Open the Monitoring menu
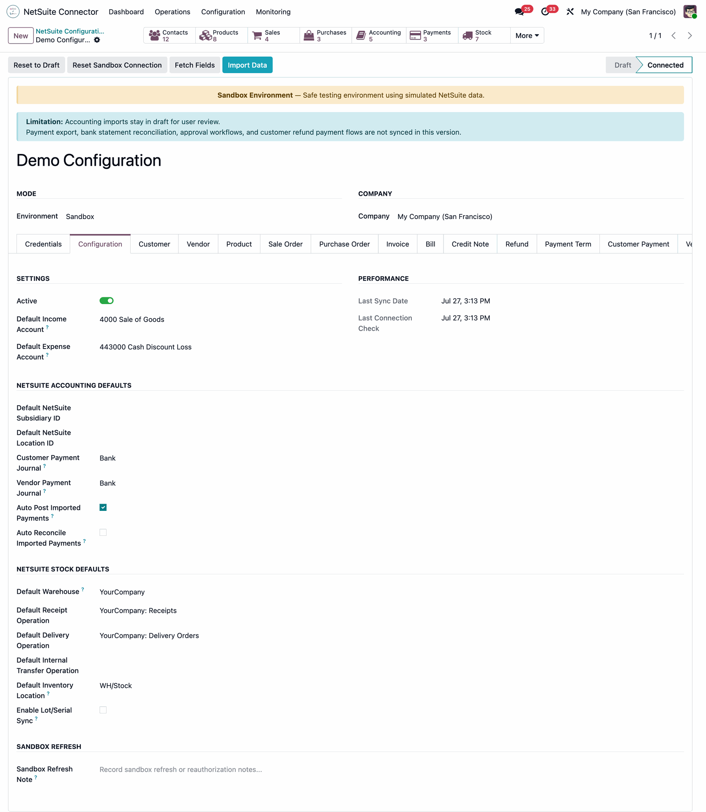706x812 pixels. click(273, 12)
